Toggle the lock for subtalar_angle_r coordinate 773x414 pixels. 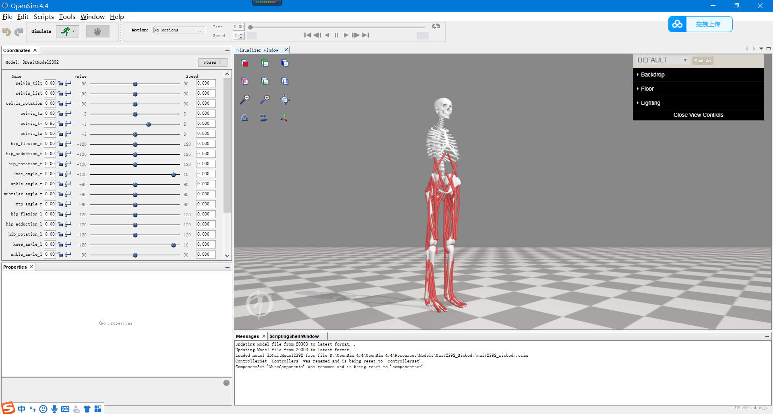[x=60, y=194]
